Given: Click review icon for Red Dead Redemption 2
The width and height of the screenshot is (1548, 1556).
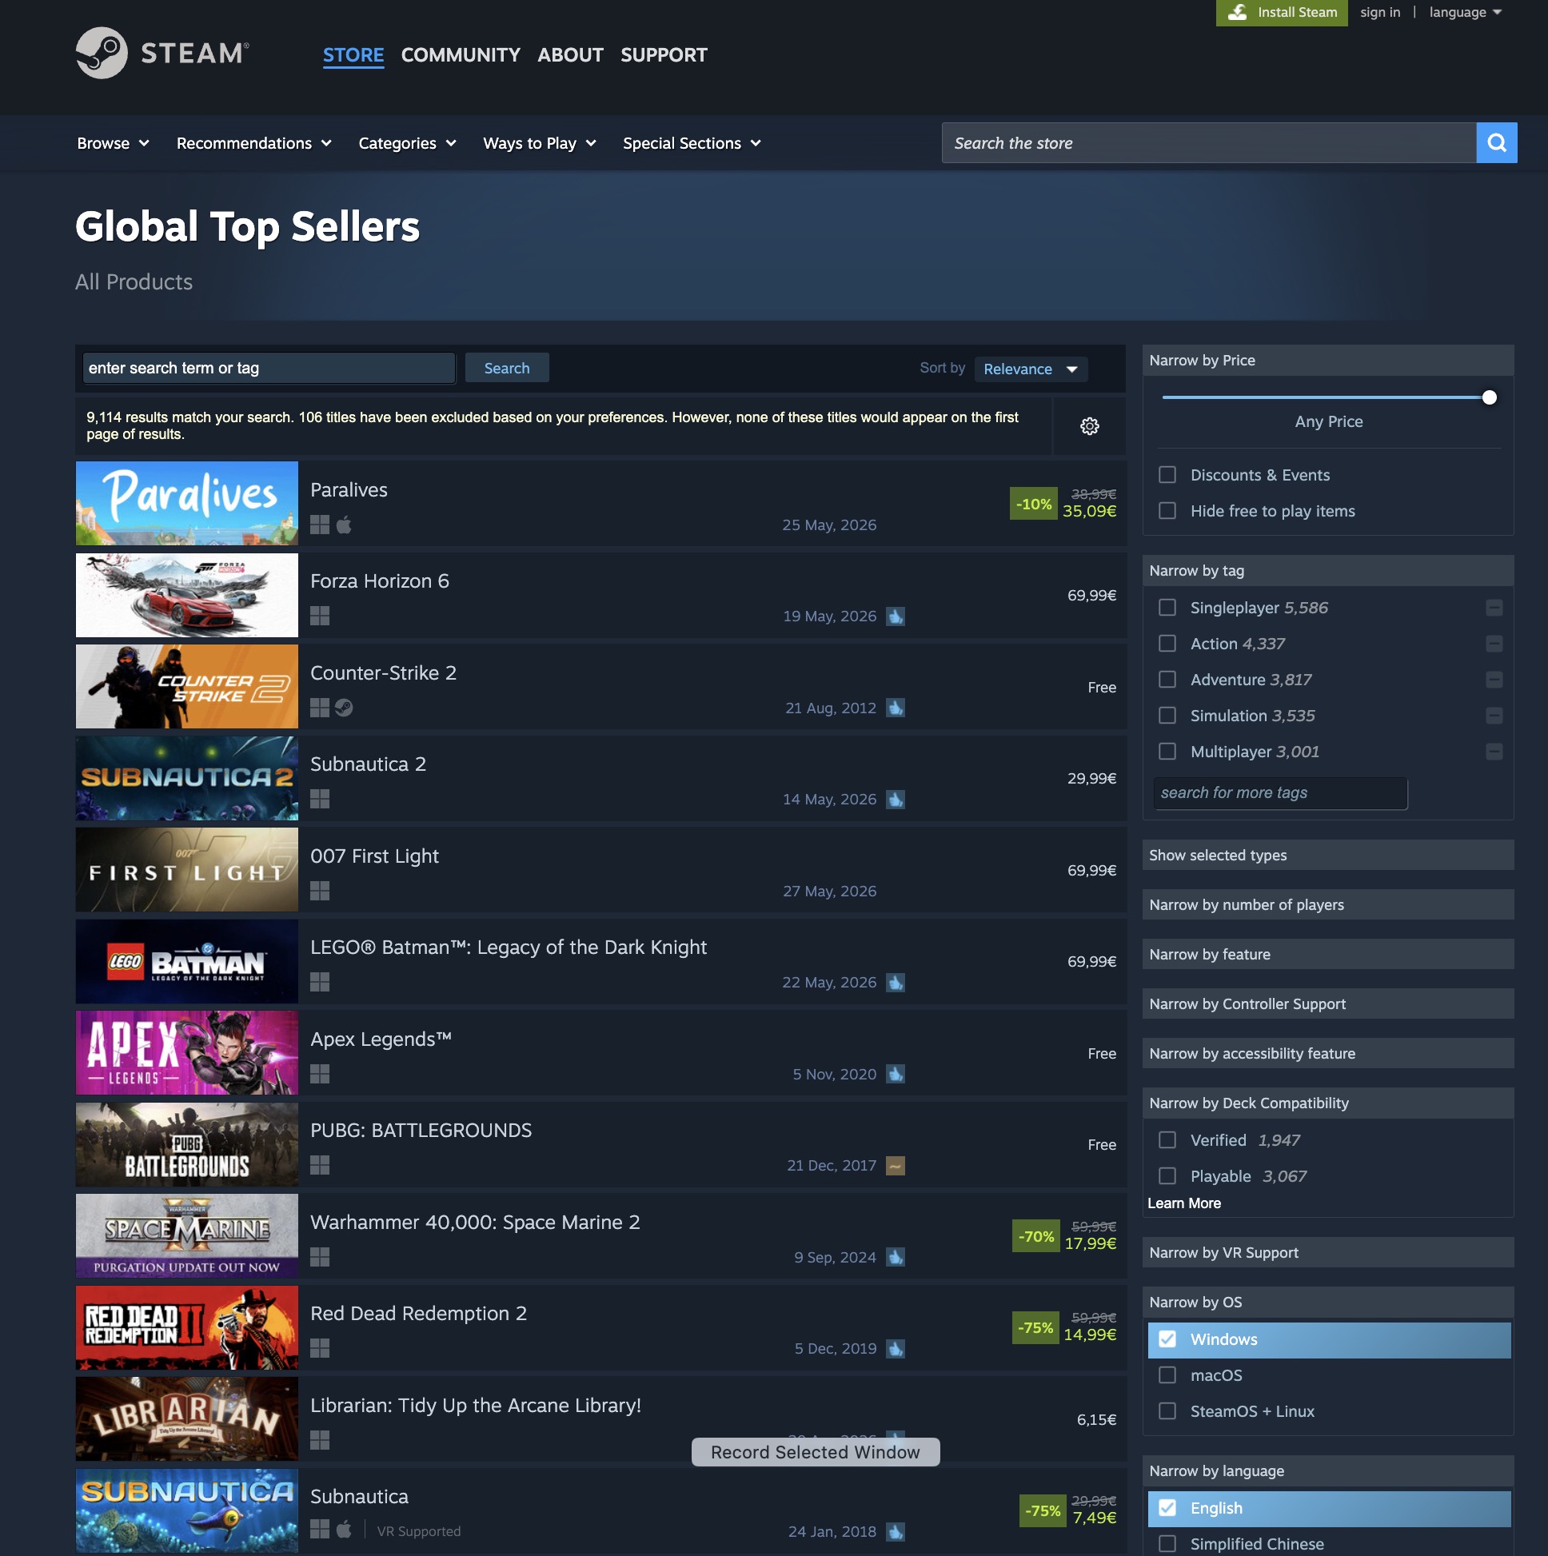Looking at the screenshot, I should point(895,1349).
